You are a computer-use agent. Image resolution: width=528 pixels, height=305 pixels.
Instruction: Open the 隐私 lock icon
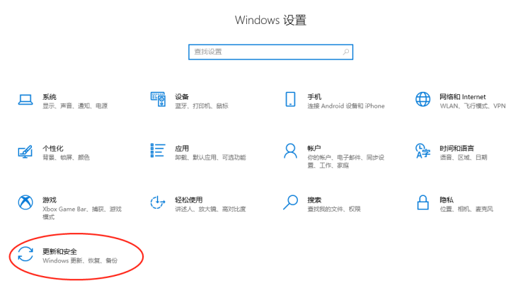[x=423, y=202]
